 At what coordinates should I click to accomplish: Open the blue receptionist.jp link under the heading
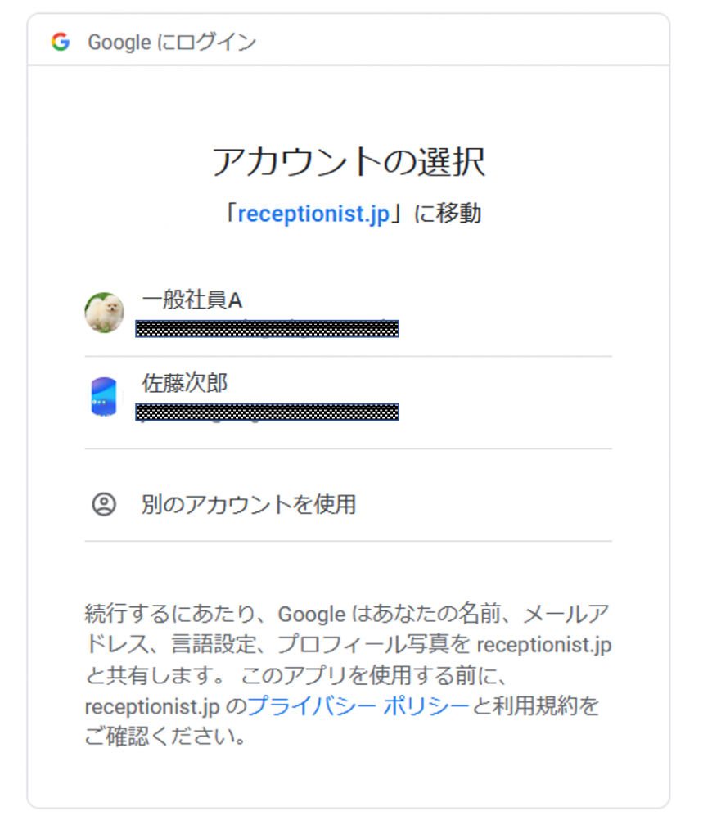point(313,214)
